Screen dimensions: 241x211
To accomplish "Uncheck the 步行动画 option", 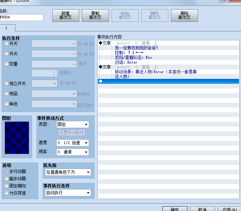I will (x=6, y=171).
